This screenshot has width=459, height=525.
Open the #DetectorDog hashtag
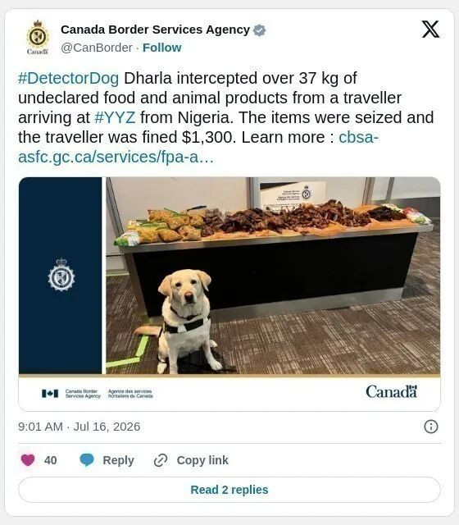point(69,78)
